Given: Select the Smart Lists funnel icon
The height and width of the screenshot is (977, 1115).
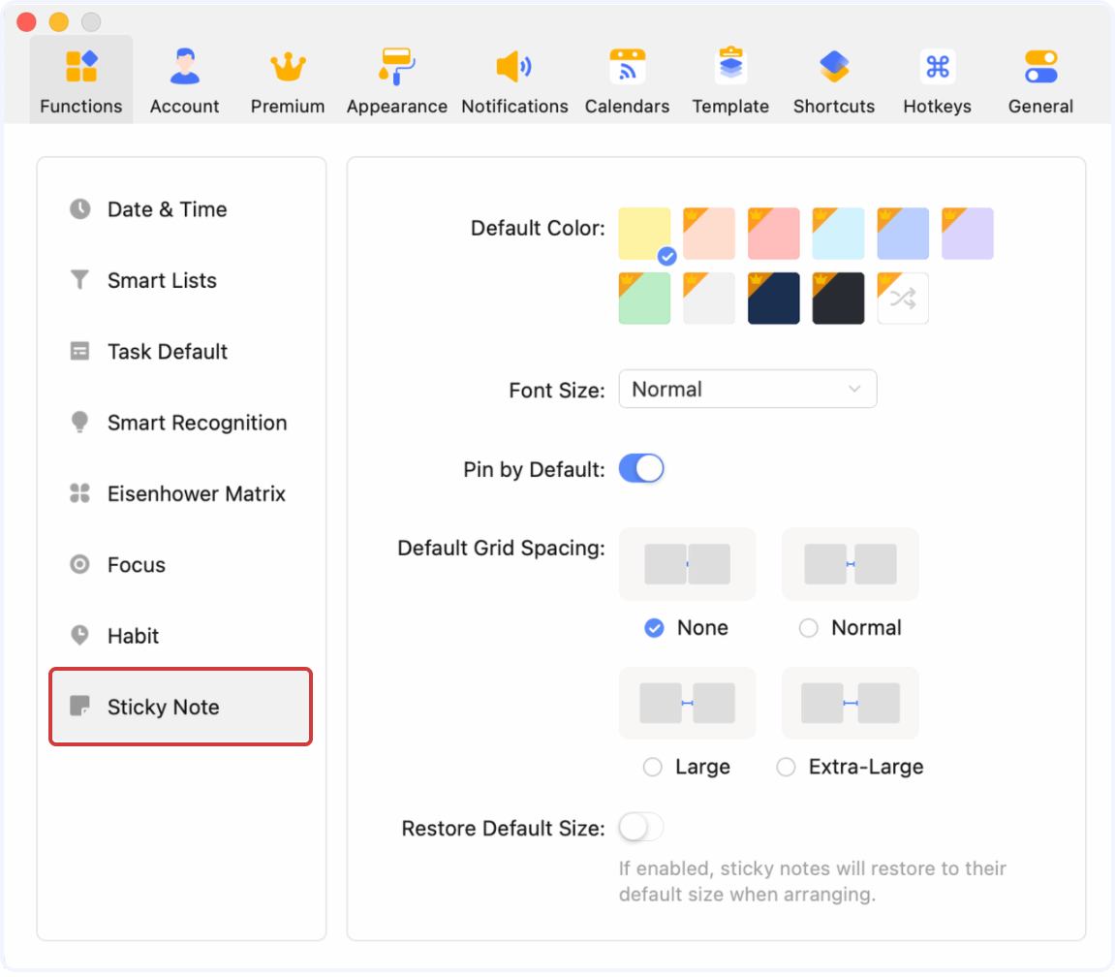Looking at the screenshot, I should tap(79, 280).
